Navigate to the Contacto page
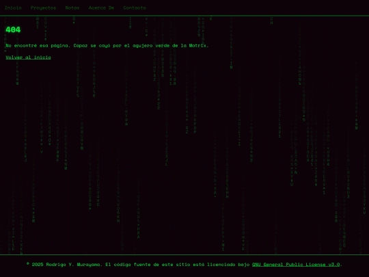 135,8
